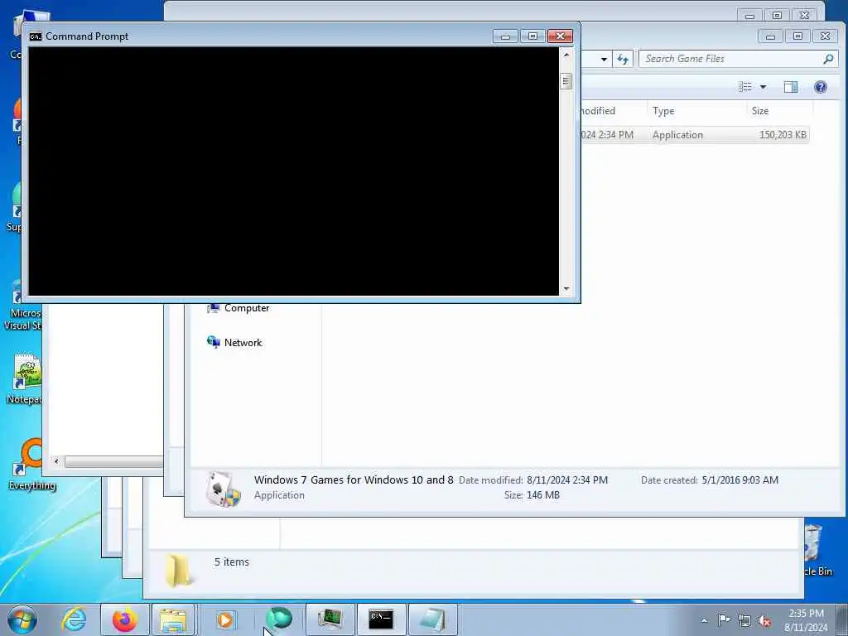
Task: Click Date modified value in details pane
Action: (567, 479)
